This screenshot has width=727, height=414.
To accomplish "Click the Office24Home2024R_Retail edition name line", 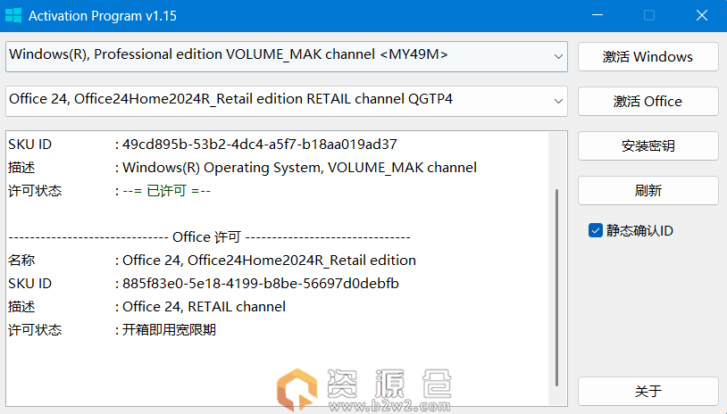I will coord(269,261).
